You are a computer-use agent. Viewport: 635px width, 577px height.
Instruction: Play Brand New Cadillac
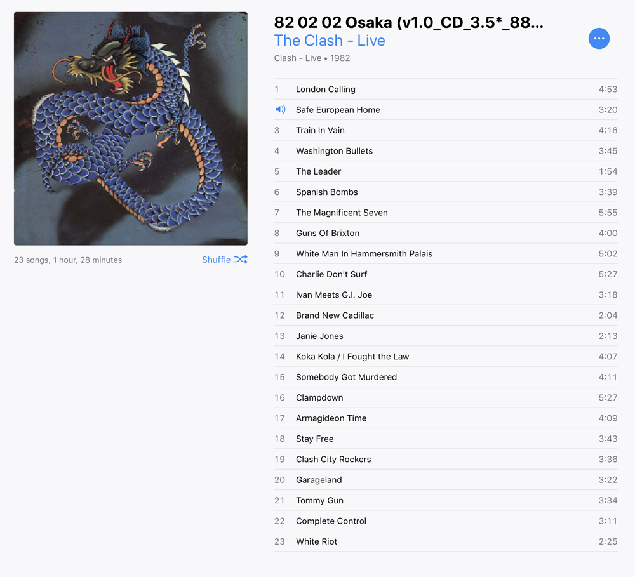(446, 315)
